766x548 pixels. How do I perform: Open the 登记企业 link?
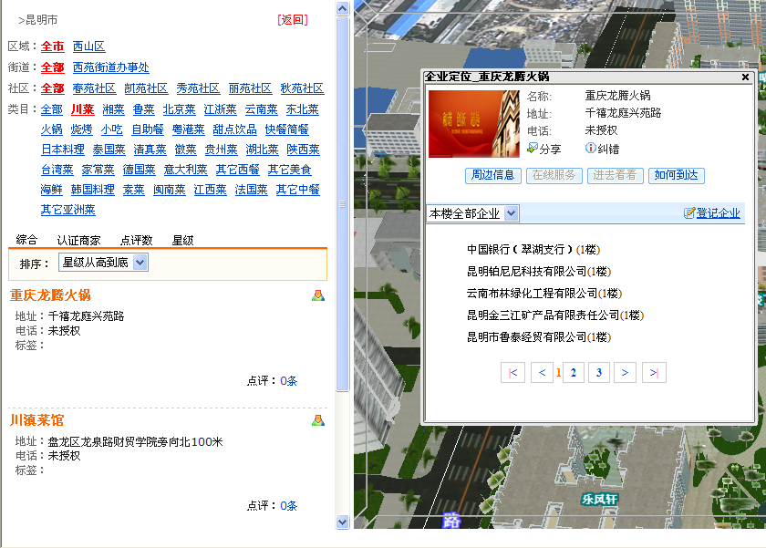click(719, 213)
